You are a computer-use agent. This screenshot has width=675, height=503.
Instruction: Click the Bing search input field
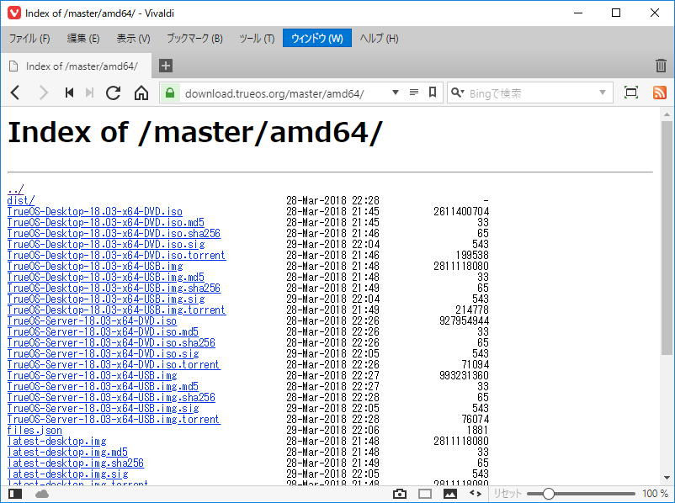(x=532, y=93)
